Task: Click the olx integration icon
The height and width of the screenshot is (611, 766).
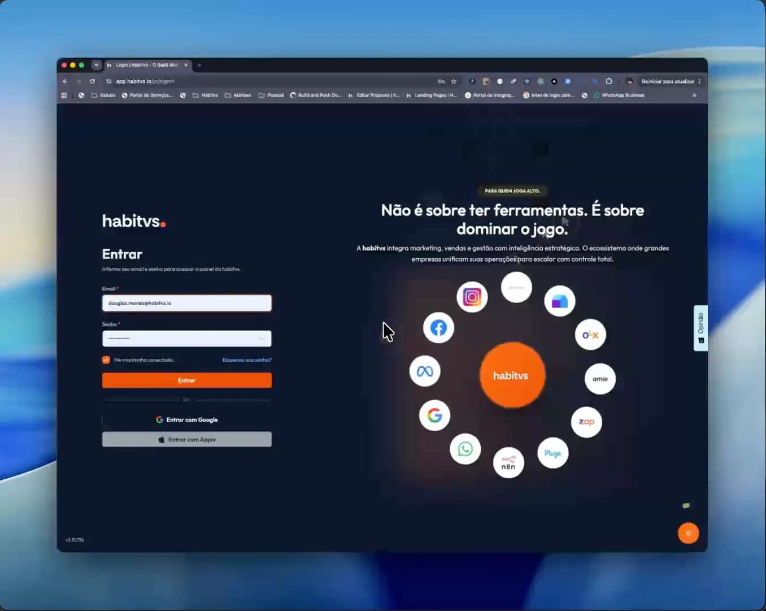Action: click(x=590, y=335)
